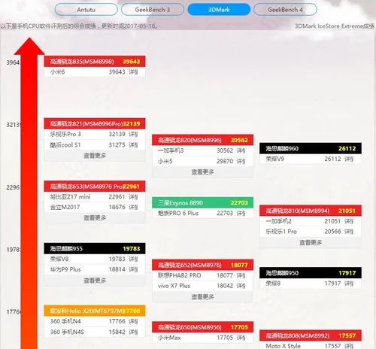Open 详情 link for 华为P9 Plus
The image size is (376, 349).
[x=133, y=269]
